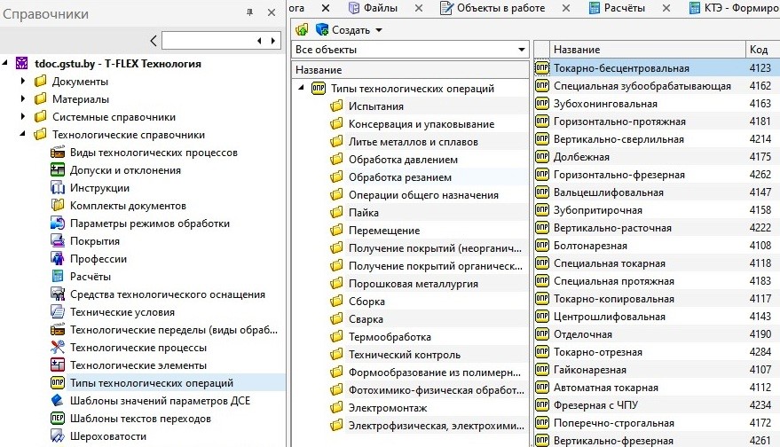Expand the Материалы folder

(x=23, y=99)
